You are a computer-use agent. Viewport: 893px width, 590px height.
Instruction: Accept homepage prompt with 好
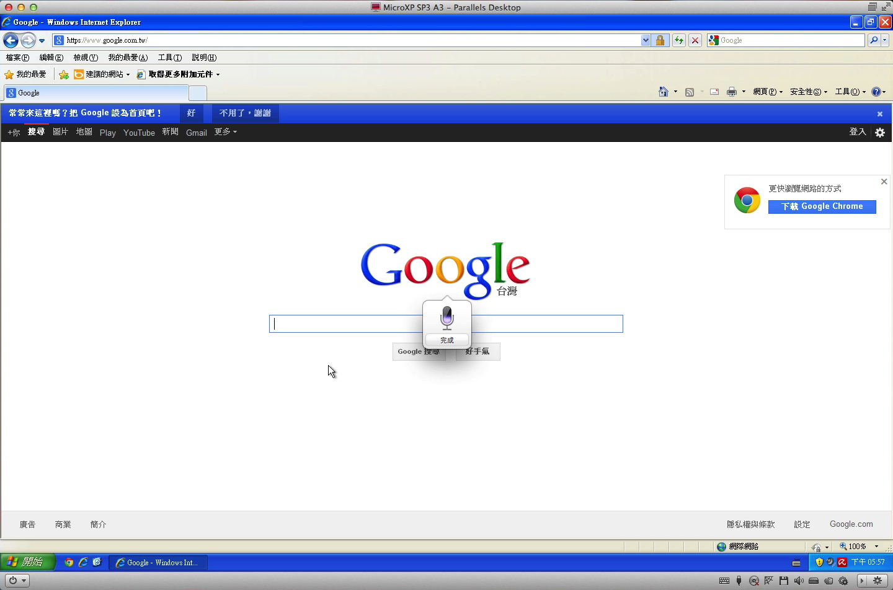pyautogui.click(x=191, y=113)
